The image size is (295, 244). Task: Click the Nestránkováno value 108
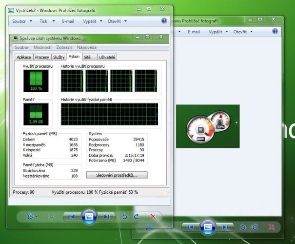(74, 176)
